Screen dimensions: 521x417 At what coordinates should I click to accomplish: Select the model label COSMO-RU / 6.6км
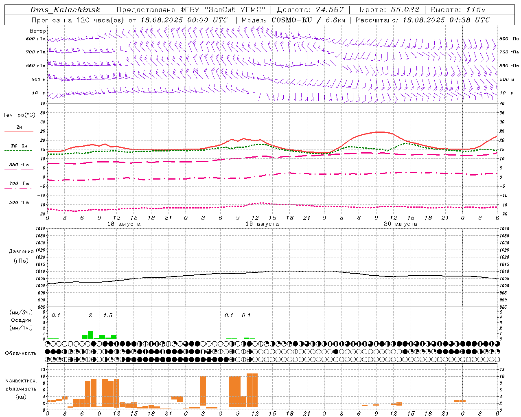[309, 20]
